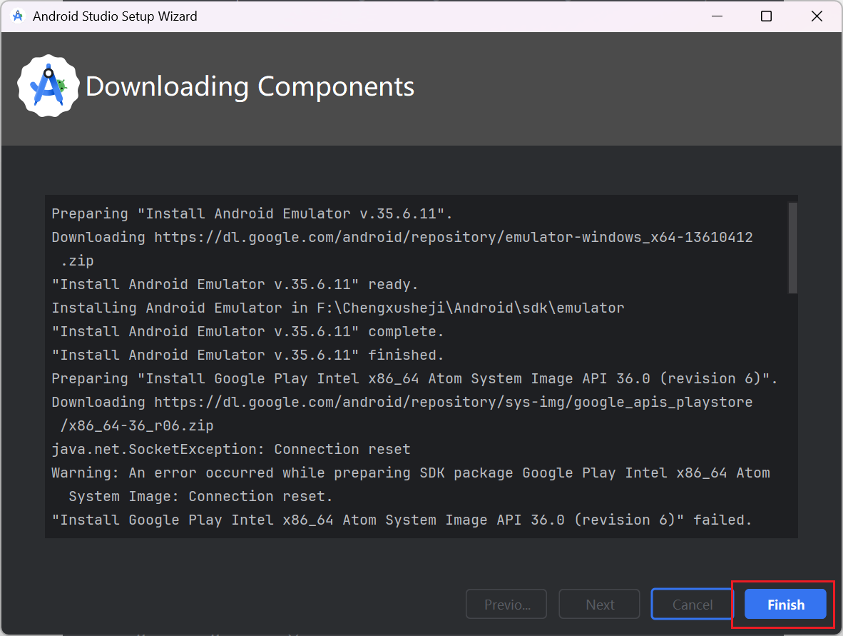Click "/x86_64-36_r06.zip" log line
The width and height of the screenshot is (843, 636).
tap(137, 425)
